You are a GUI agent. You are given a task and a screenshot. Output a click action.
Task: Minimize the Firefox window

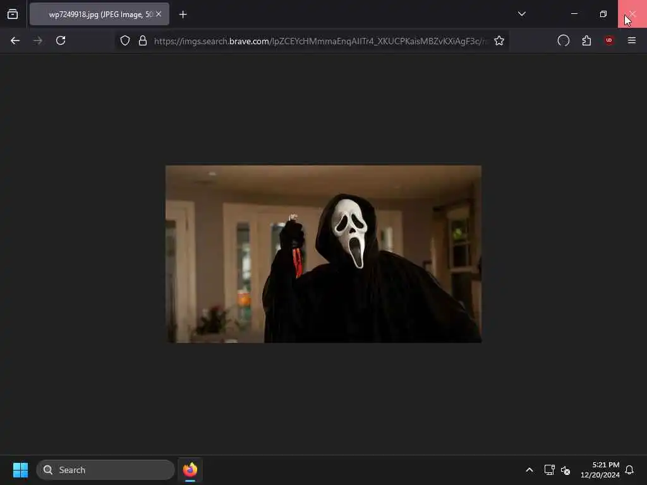pyautogui.click(x=574, y=14)
